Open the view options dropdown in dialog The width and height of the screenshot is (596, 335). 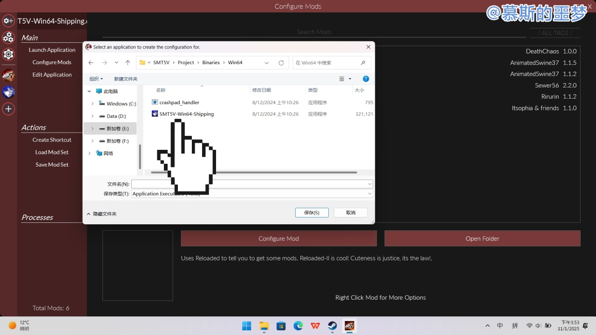[350, 79]
